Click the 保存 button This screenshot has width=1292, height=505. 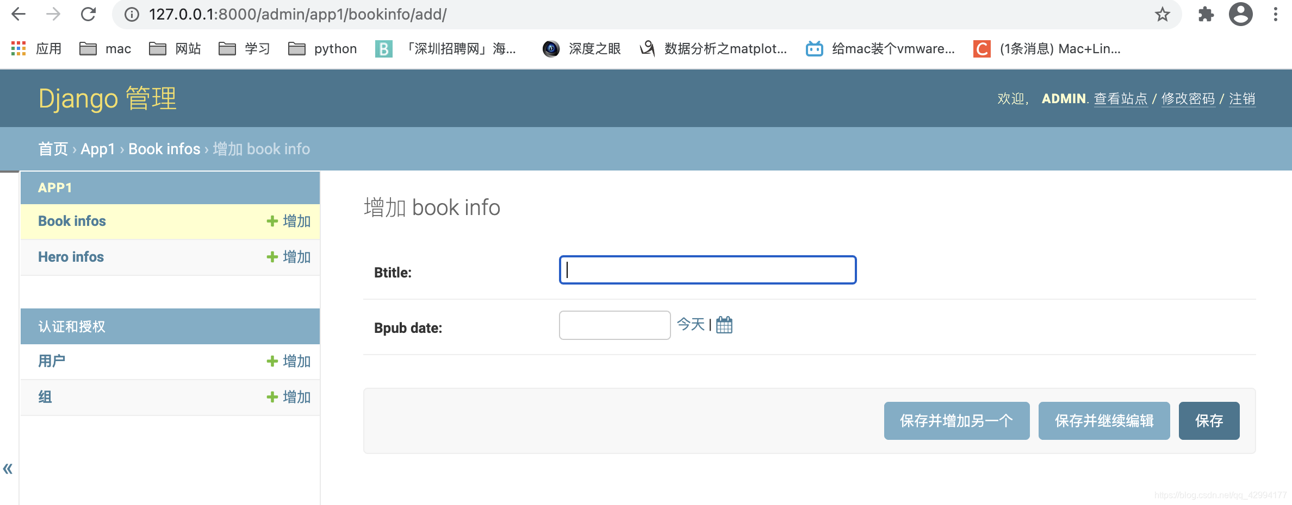(1209, 421)
